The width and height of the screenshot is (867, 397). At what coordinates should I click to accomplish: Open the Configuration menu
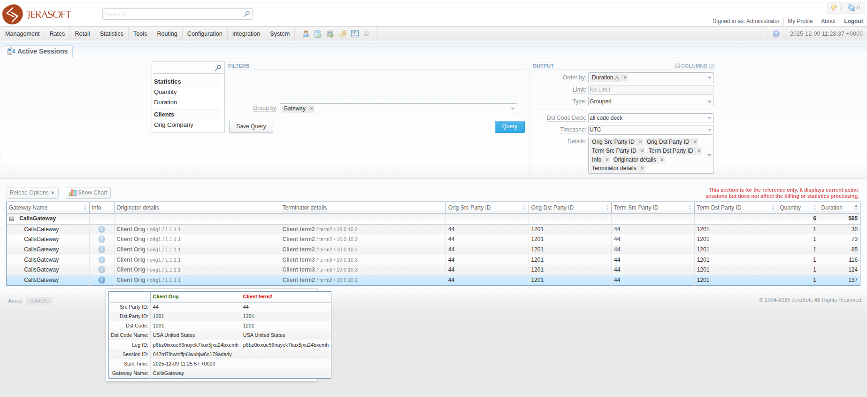click(x=205, y=34)
